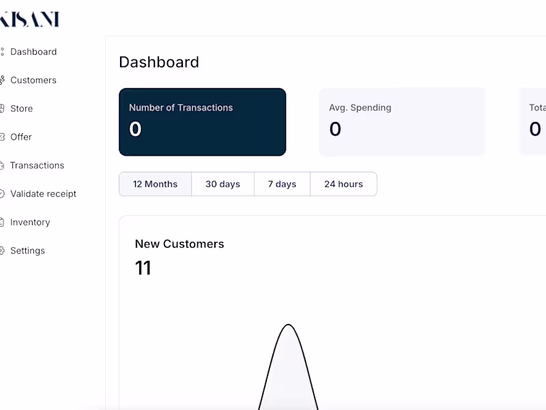
Task: Open Validate receipt via its checkmark icon
Action: [2, 194]
